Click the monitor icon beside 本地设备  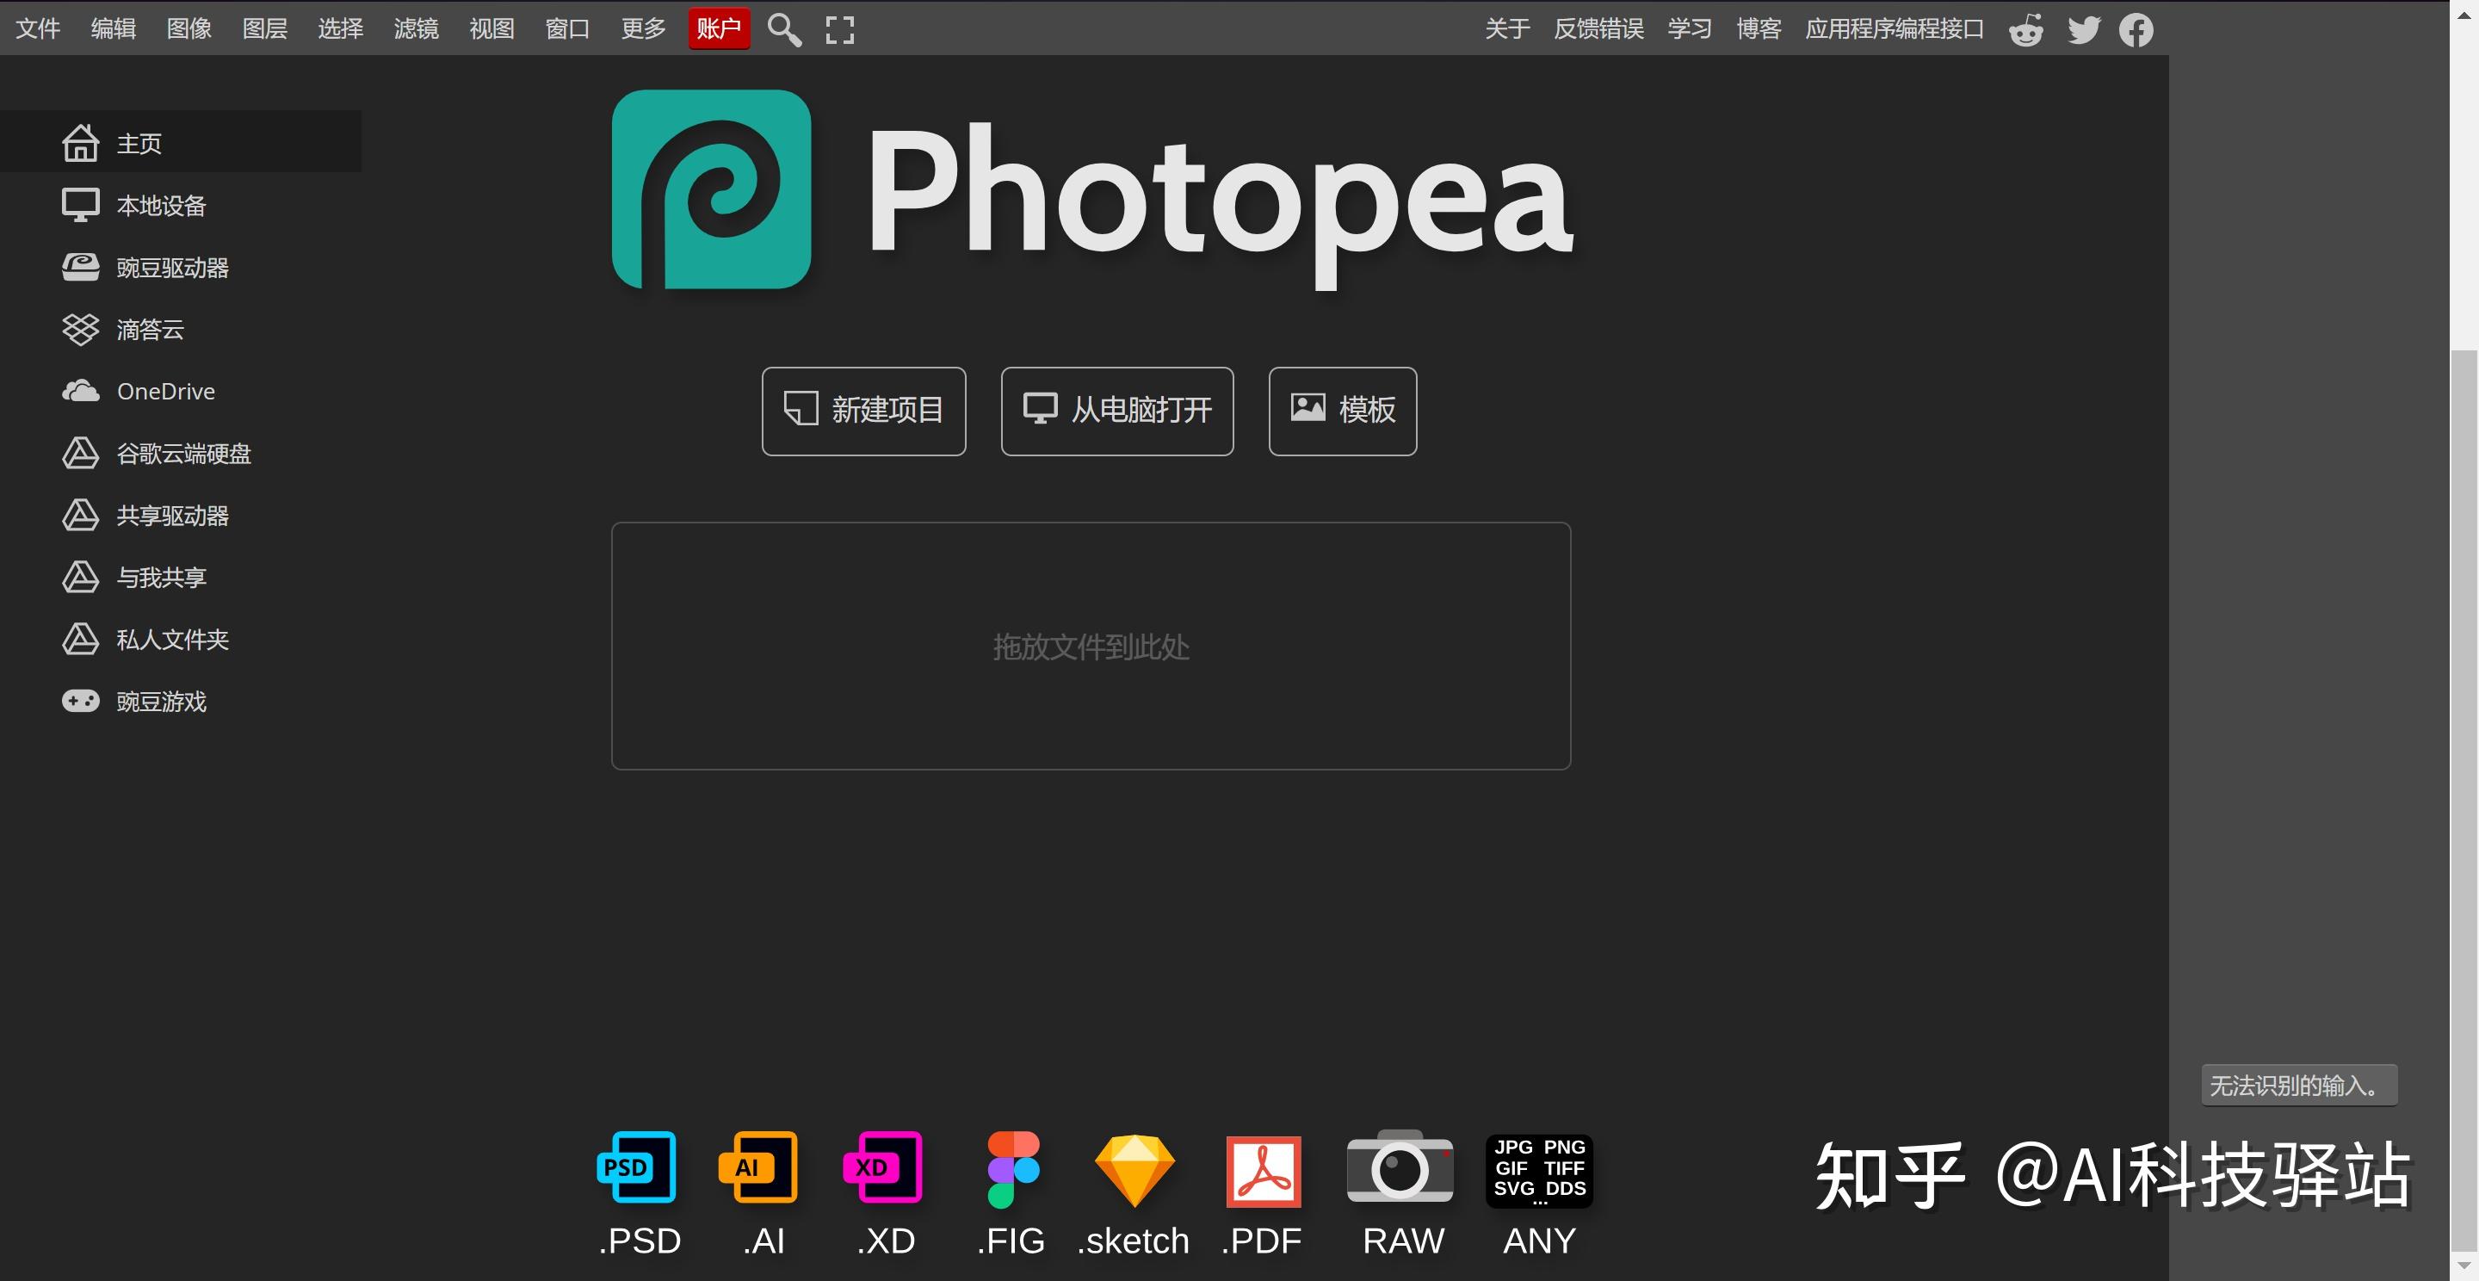tap(81, 205)
